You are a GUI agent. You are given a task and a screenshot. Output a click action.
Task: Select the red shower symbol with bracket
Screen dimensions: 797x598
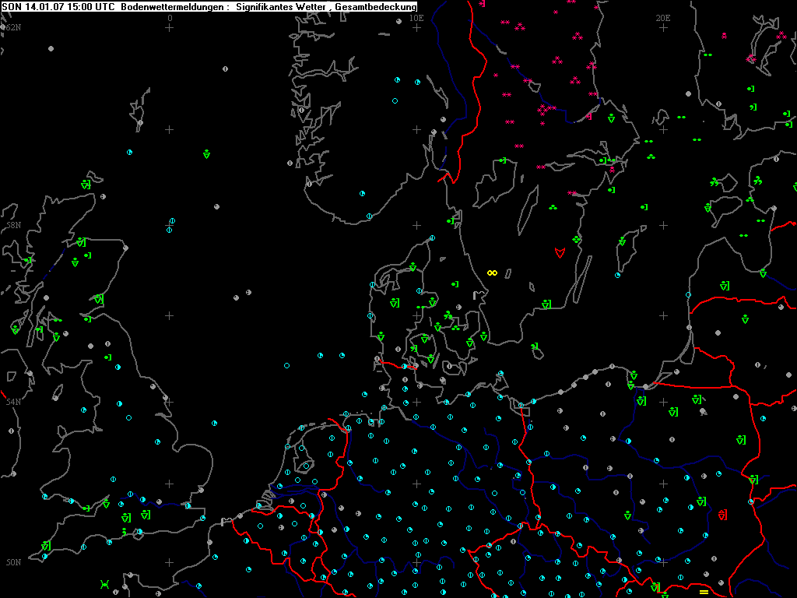click(x=723, y=515)
